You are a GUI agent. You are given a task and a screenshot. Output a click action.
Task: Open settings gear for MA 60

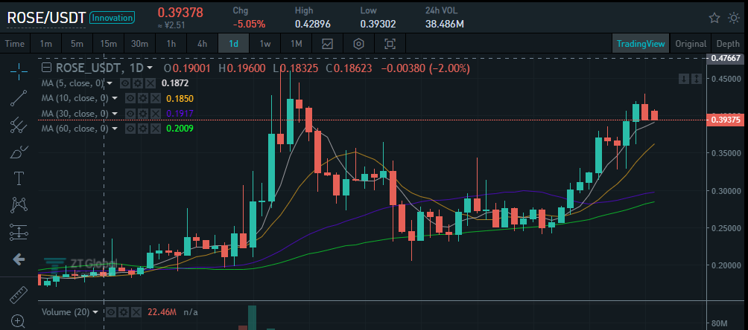coord(142,129)
